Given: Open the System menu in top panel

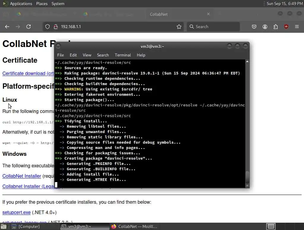Looking at the screenshot, I should 58,4.
